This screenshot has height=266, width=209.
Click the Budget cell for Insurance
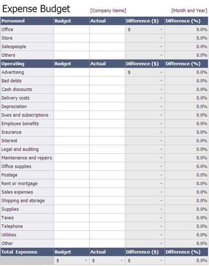coord(71,132)
